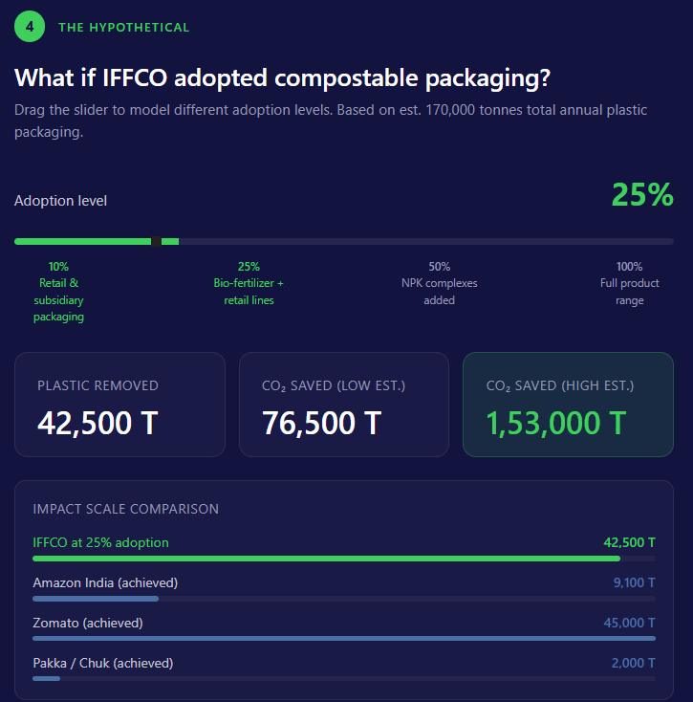Click the CO₂ Saved low estimate card
Image resolution: width=693 pixels, height=702 pixels.
point(344,405)
